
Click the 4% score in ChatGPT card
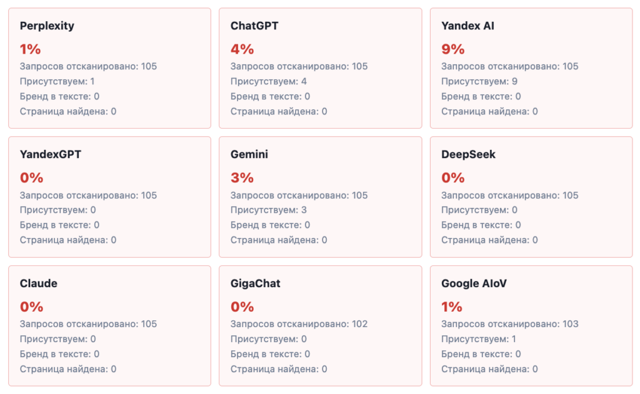point(242,49)
